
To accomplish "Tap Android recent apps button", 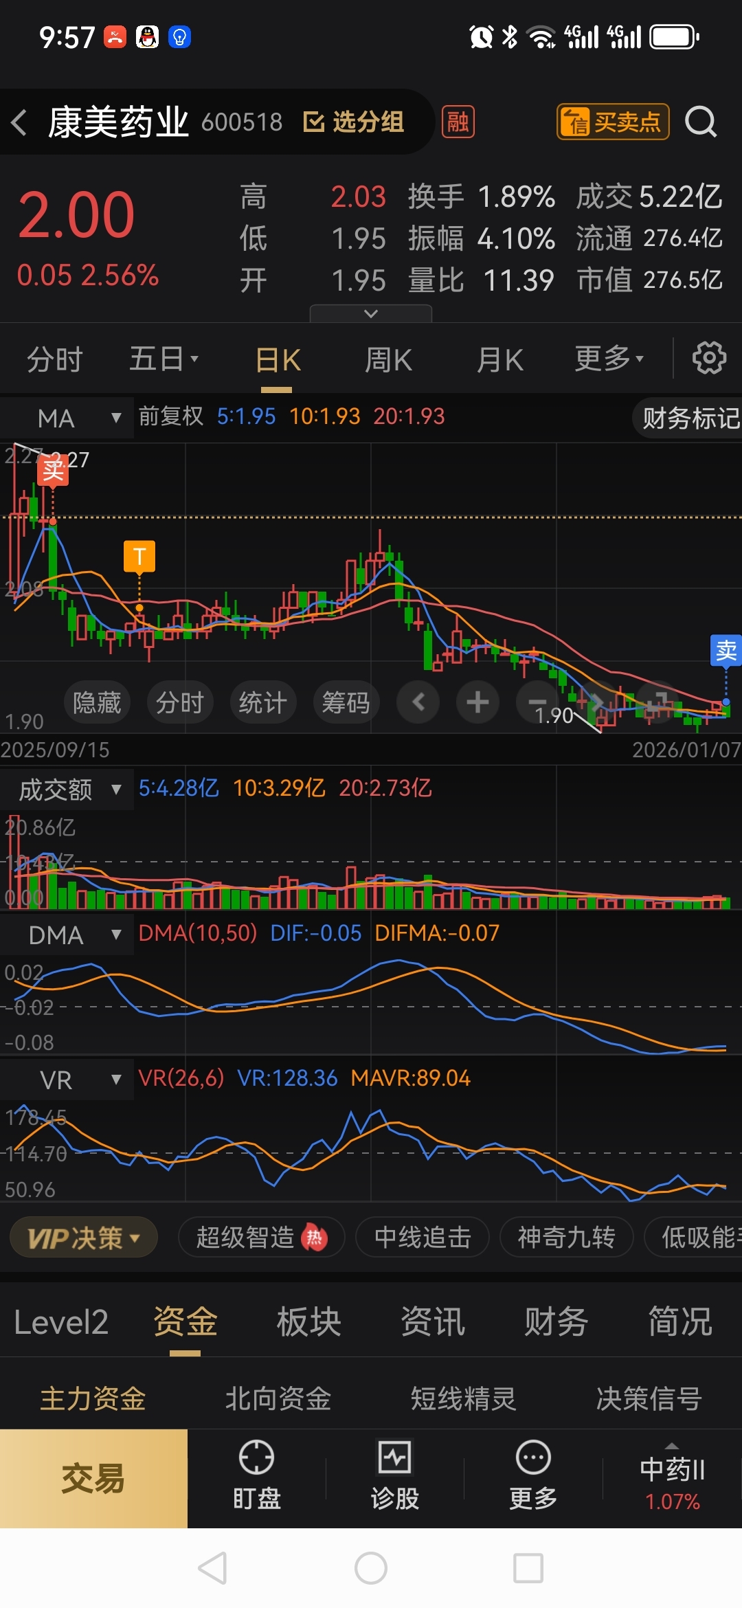I will point(528,1568).
